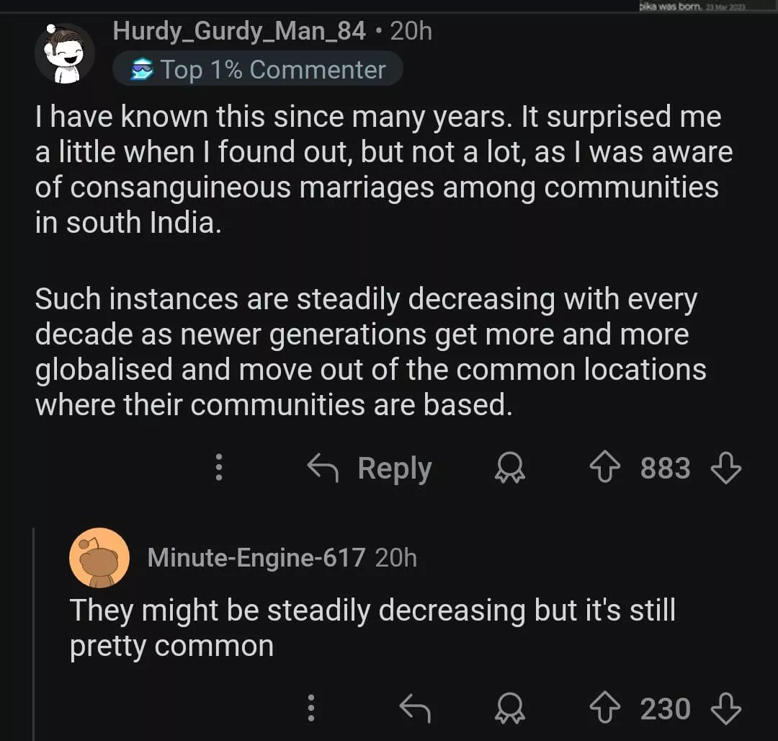778x741 pixels.
Task: Give award to the 883-vote comment
Action: pos(510,469)
